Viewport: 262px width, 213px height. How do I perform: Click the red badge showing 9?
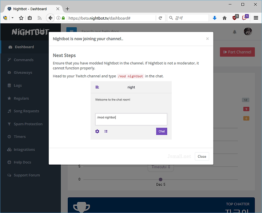pos(246,109)
